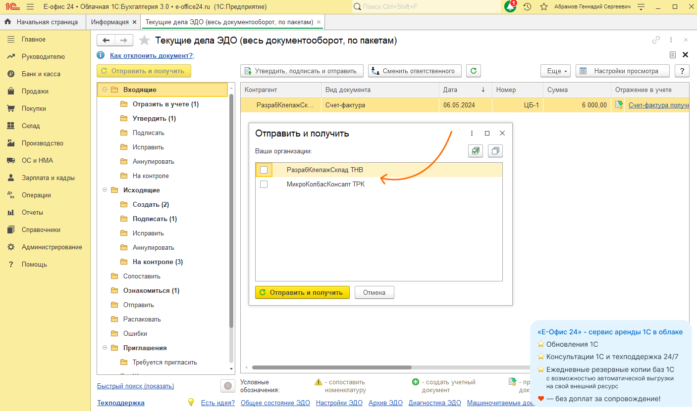Uncheck all organizations icon in dialog
Screen dimensions: 697x411
click(495, 151)
